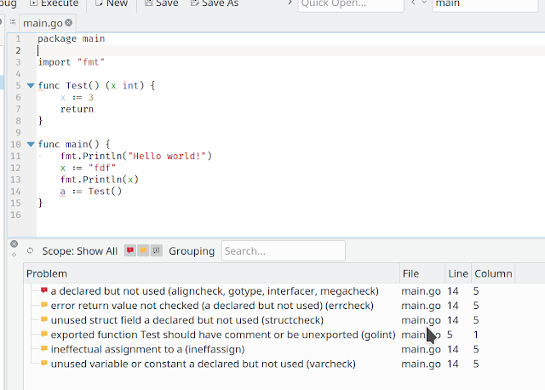Collapse the func main code fold
Viewport: 545px width, 390px height.
(31, 144)
